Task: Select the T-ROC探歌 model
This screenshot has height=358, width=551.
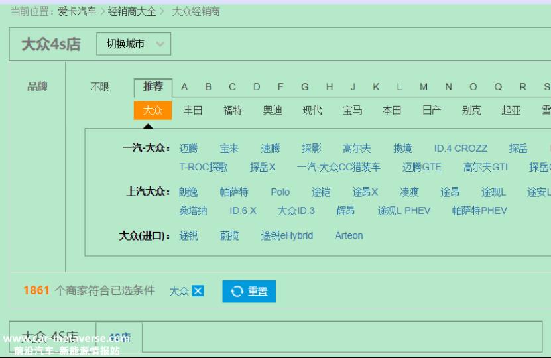Action: [x=204, y=167]
